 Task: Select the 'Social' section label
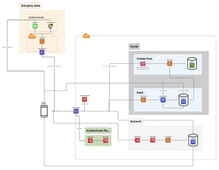click(134, 47)
